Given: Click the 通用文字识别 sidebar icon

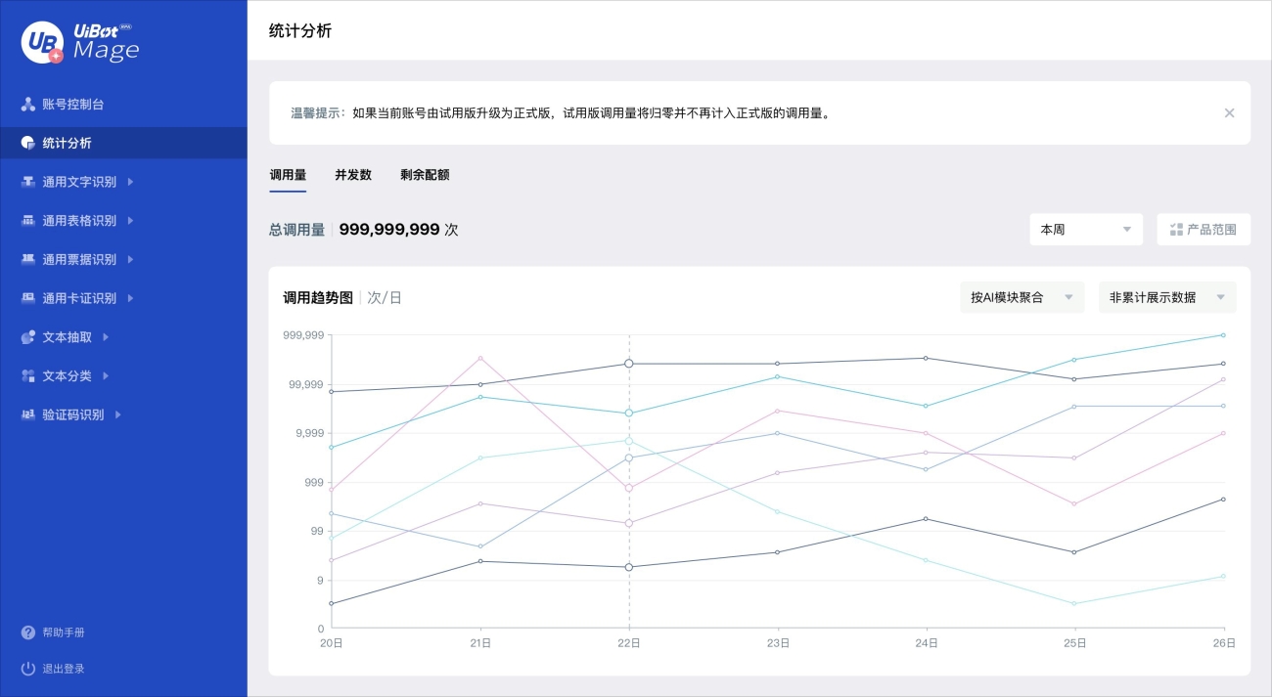Looking at the screenshot, I should click(x=28, y=182).
